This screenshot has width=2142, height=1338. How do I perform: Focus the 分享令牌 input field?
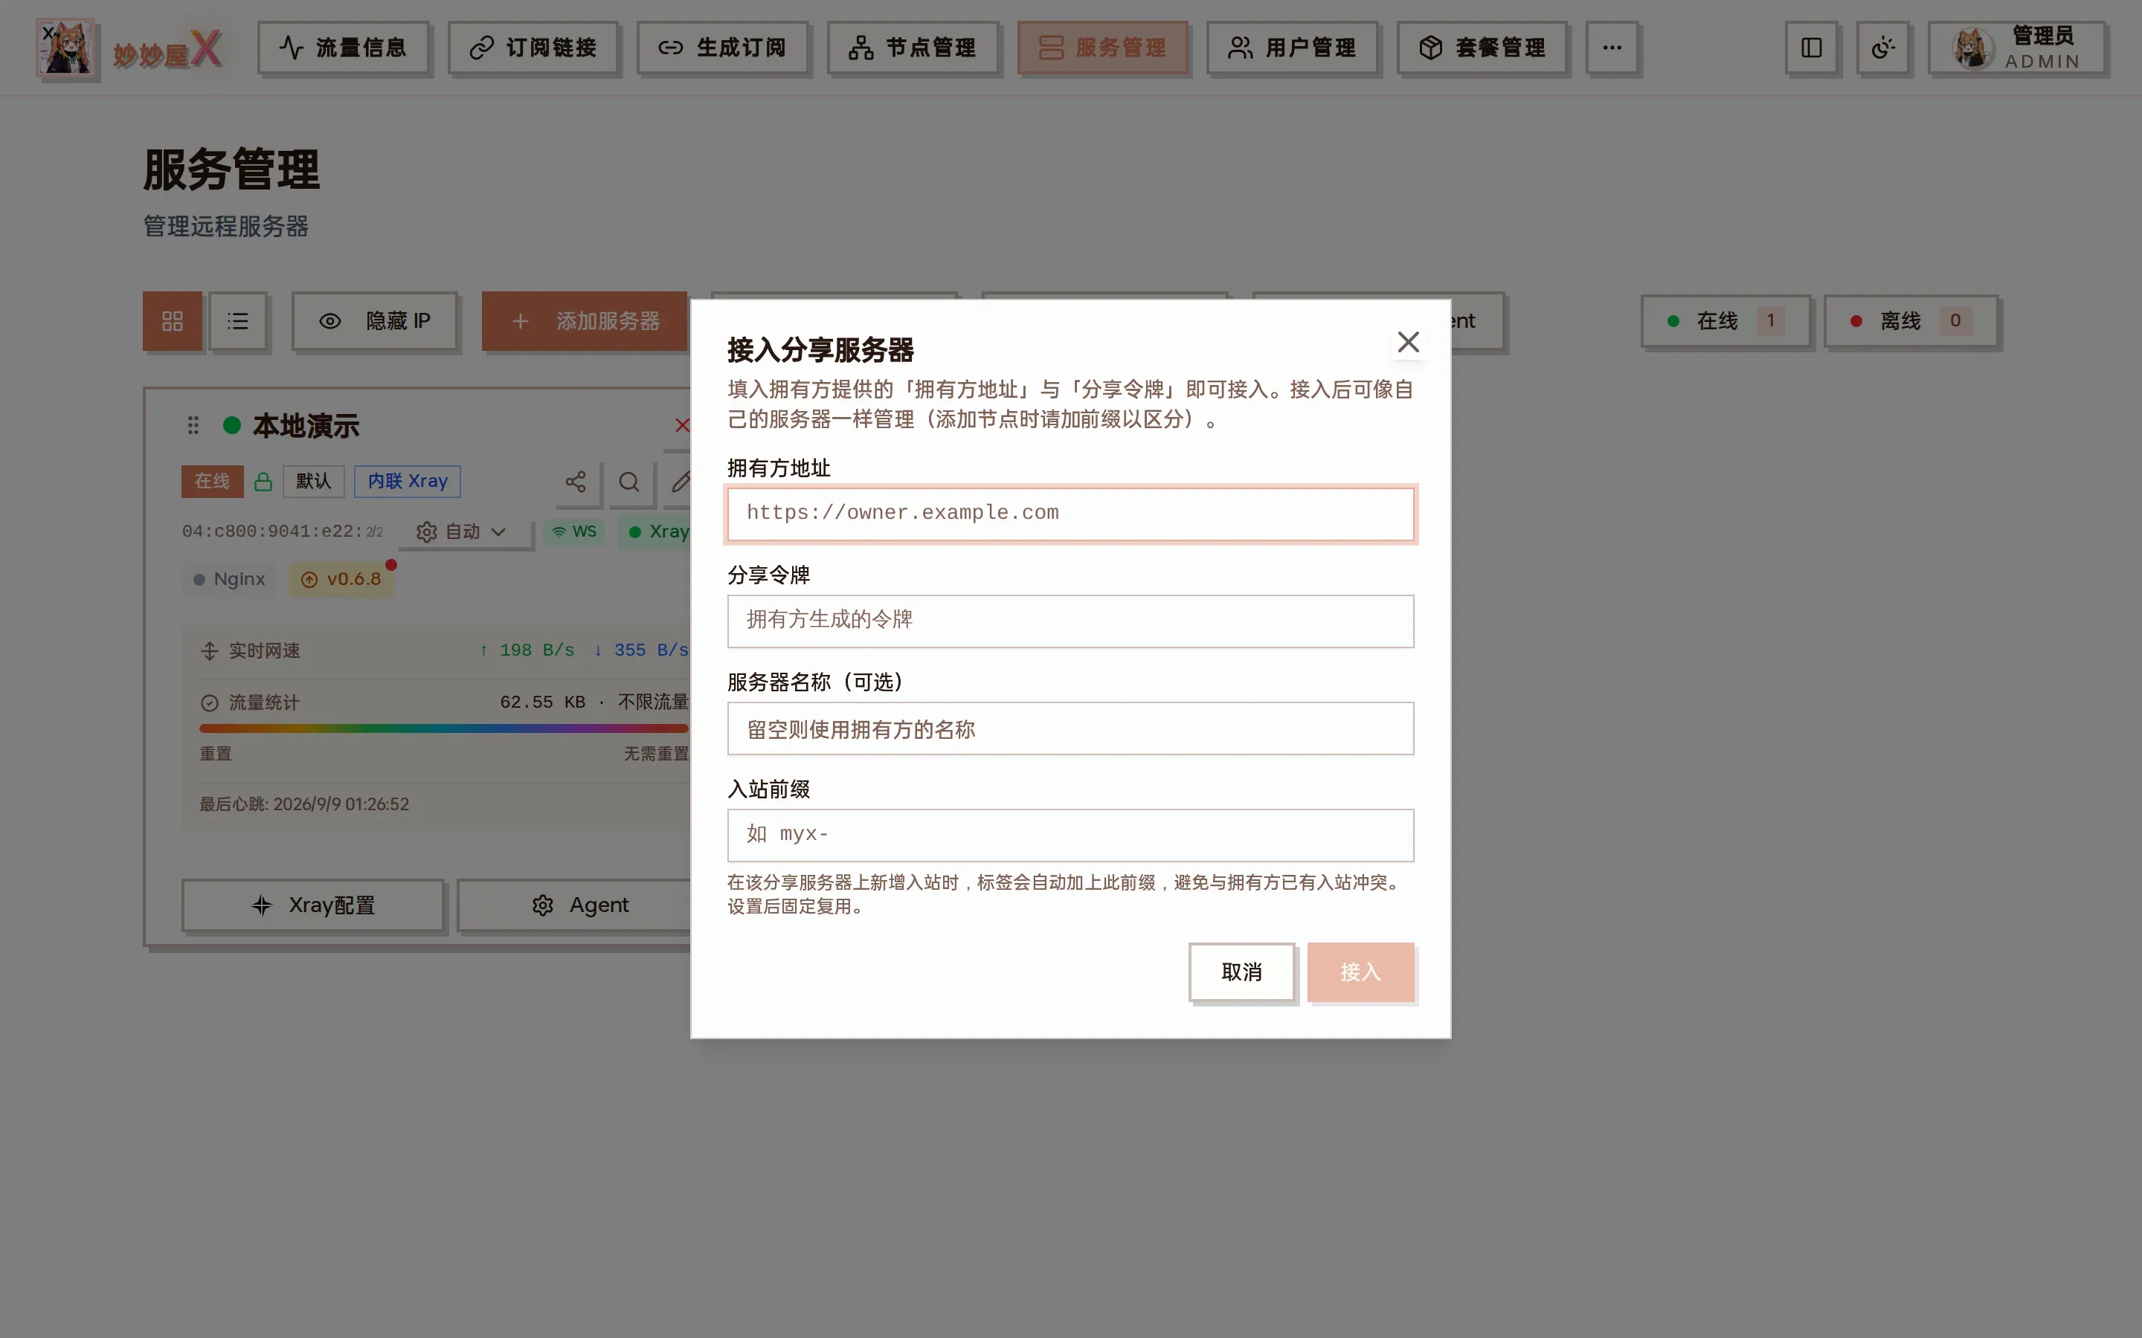point(1070,621)
